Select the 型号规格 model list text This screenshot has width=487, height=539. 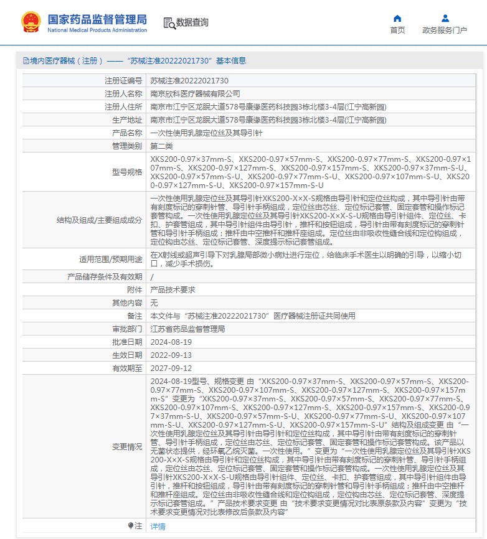pyautogui.click(x=310, y=172)
